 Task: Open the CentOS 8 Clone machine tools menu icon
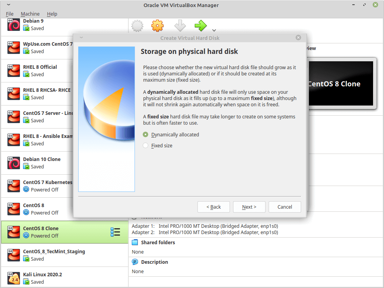click(115, 232)
